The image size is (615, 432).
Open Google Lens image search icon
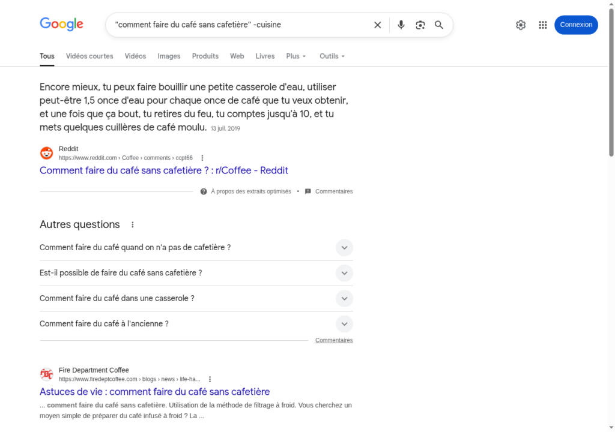[x=420, y=25]
